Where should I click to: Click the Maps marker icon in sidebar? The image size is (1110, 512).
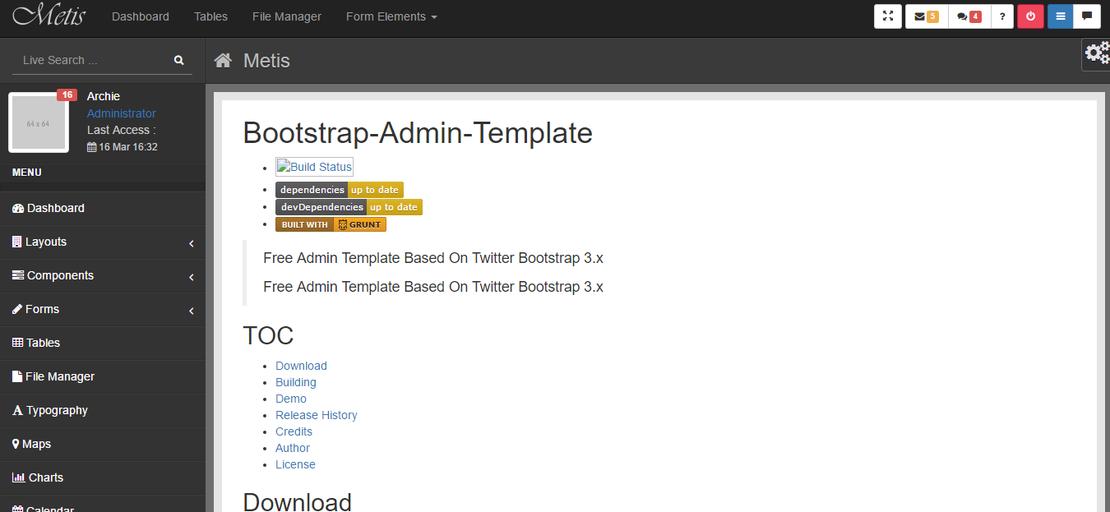[x=16, y=445]
